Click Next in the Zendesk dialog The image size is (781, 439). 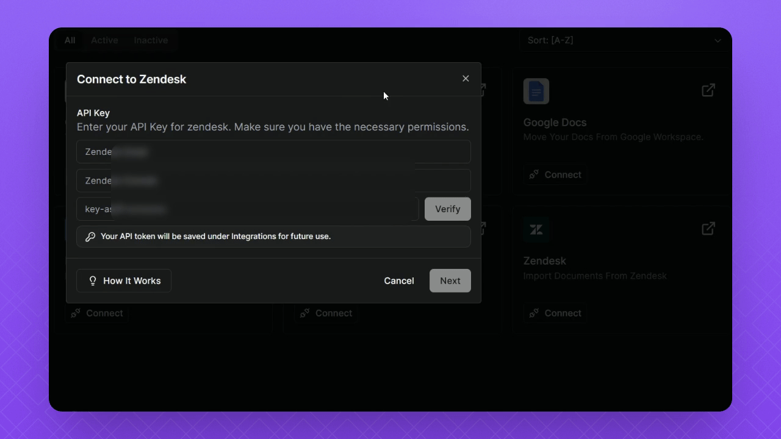(x=450, y=280)
